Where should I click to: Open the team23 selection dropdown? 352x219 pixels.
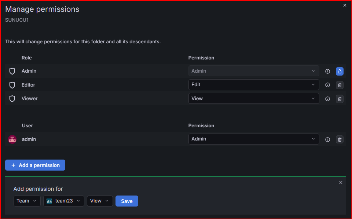tap(64, 201)
